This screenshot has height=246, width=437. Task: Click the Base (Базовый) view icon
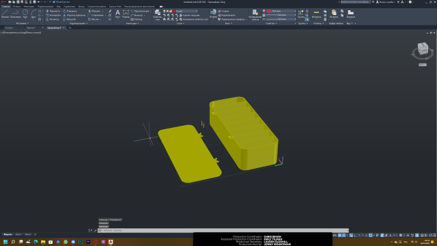coord(350,14)
